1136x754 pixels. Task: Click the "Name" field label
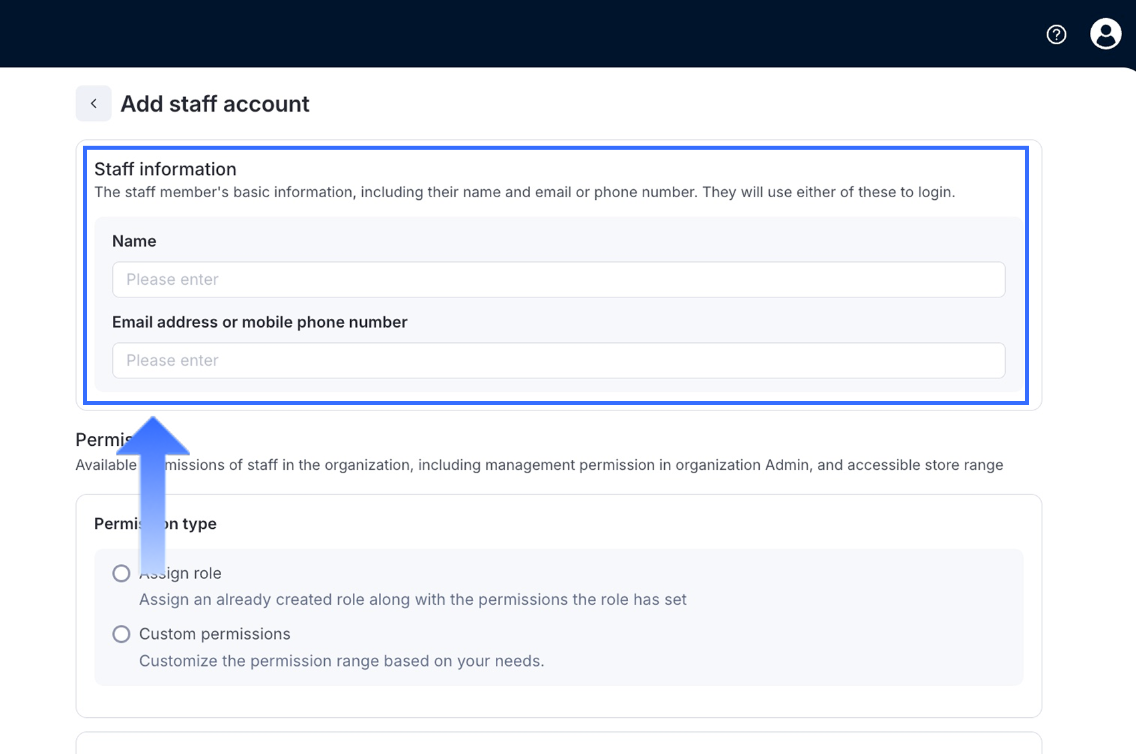point(134,241)
